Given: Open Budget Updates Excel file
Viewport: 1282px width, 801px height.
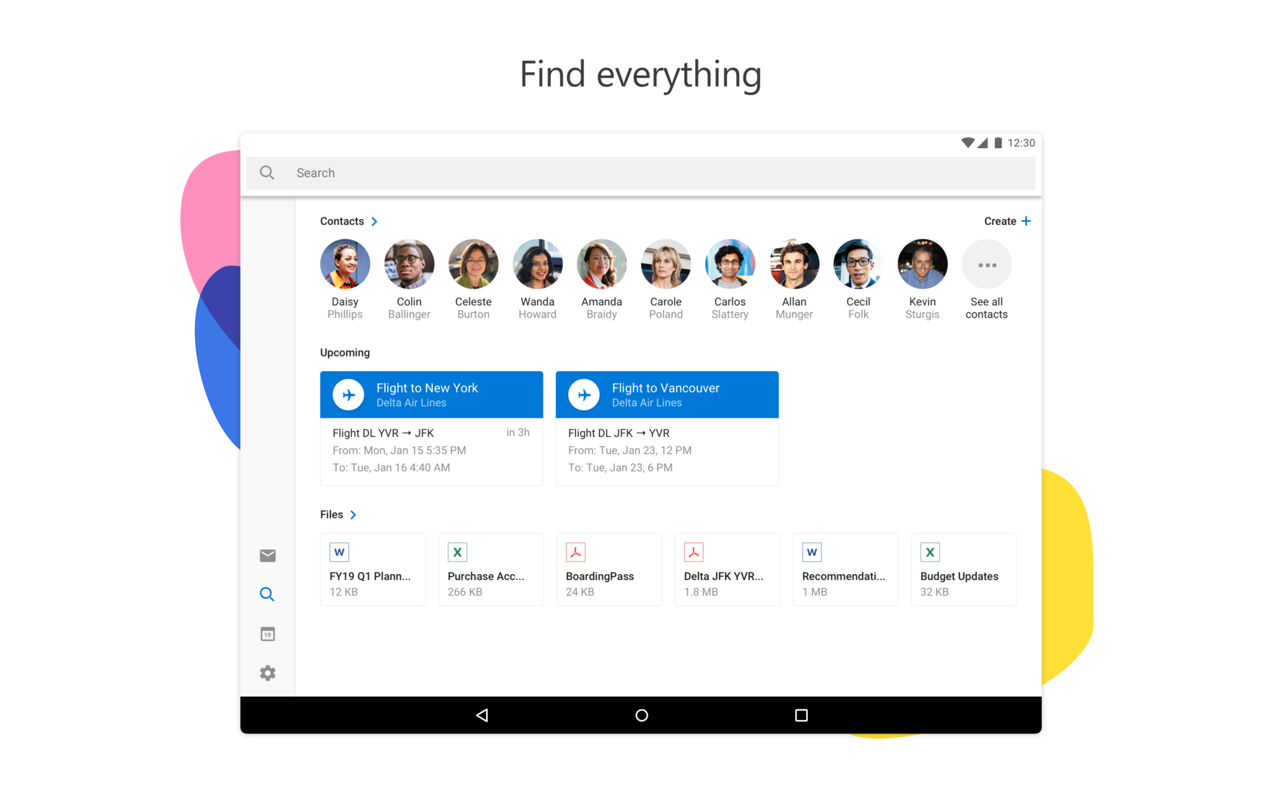Looking at the screenshot, I should (x=963, y=569).
